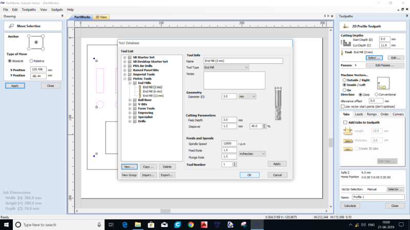Open Microsoft Edge from the taskbar

click(125, 224)
